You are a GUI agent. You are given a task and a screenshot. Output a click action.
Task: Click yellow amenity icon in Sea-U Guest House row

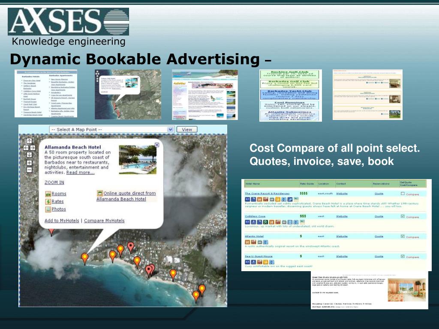click(x=265, y=262)
